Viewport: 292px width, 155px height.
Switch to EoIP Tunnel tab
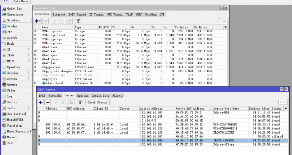77,14
